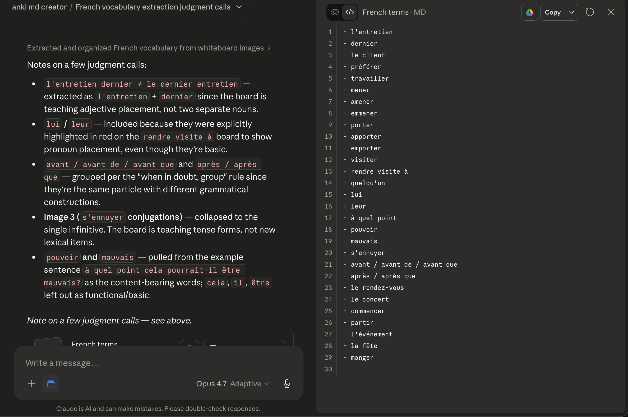The width and height of the screenshot is (628, 417).
Task: Click the "rendre visite à" inline code in chat
Action: [x=177, y=137]
